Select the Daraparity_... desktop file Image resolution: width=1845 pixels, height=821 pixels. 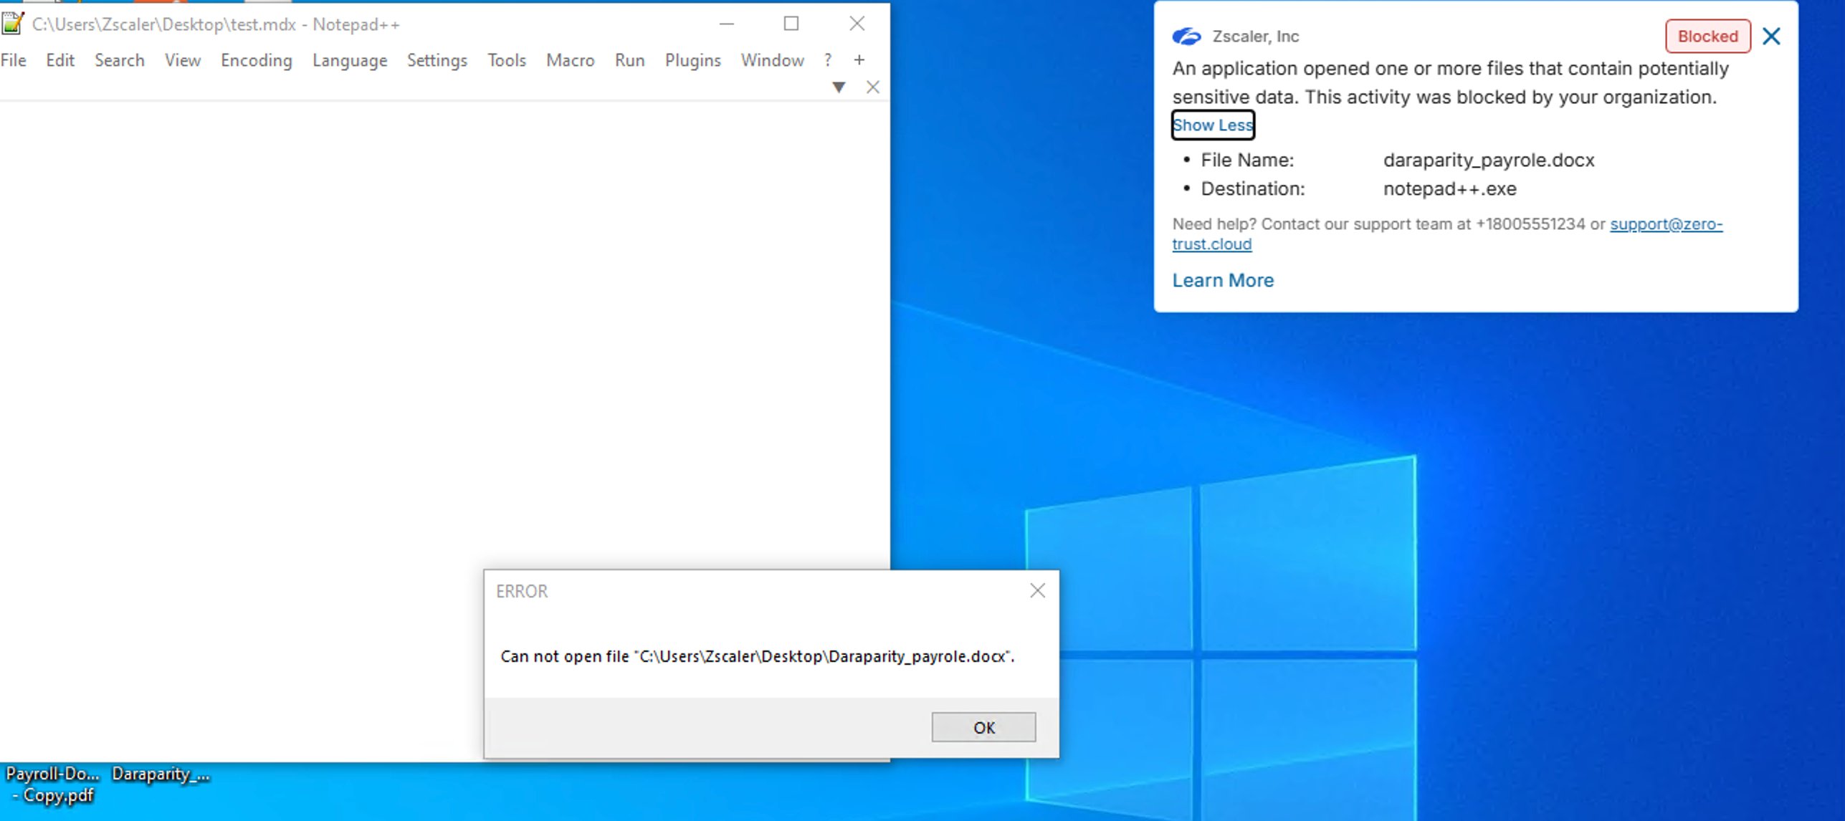pos(161,774)
